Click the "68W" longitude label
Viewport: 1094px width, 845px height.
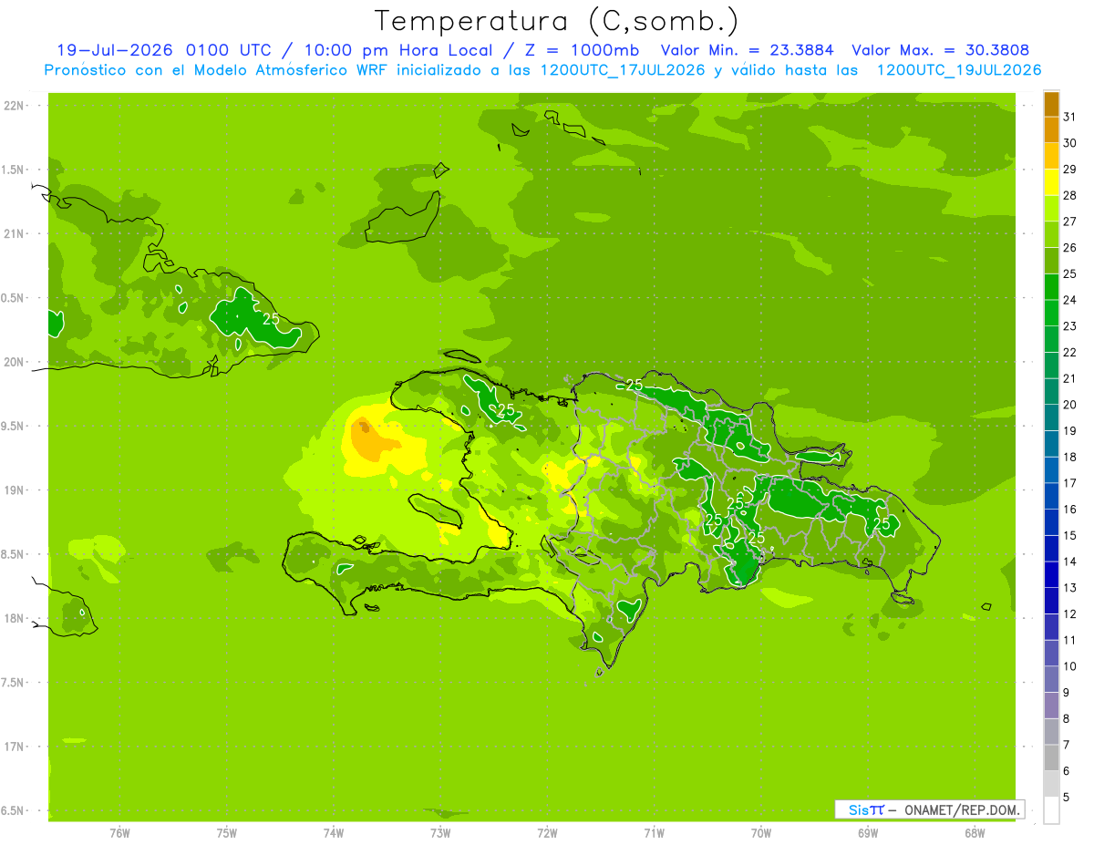click(x=974, y=832)
